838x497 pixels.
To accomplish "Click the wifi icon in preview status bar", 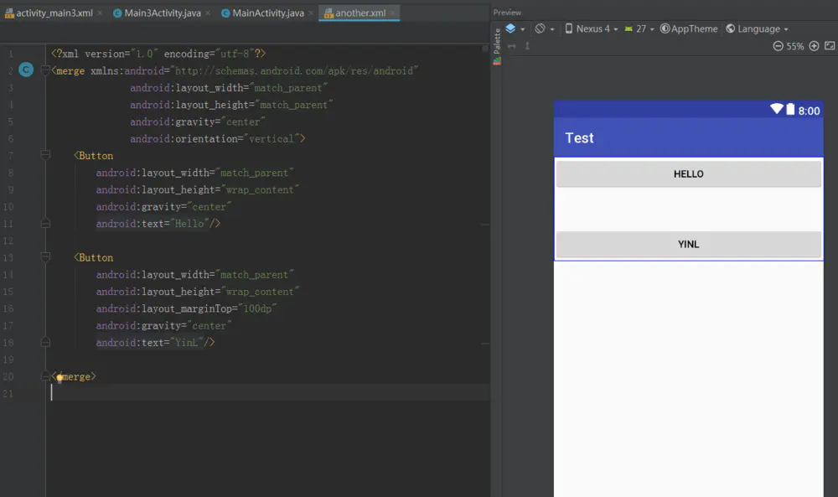I will pos(777,109).
